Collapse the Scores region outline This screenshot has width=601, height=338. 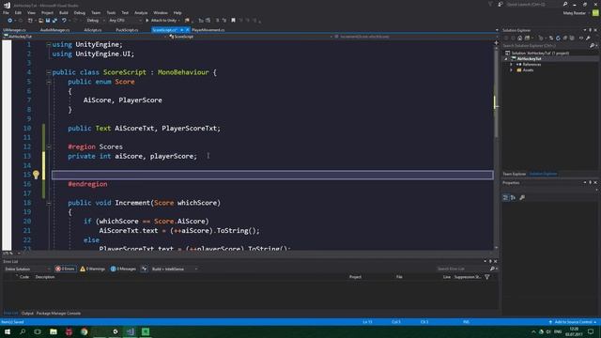click(49, 146)
